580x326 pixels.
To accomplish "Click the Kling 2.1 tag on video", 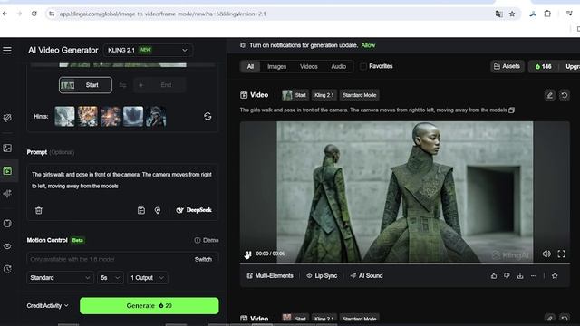I will click(x=324, y=95).
